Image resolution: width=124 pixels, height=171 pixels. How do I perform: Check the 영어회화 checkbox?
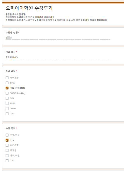pyautogui.click(x=7, y=78)
